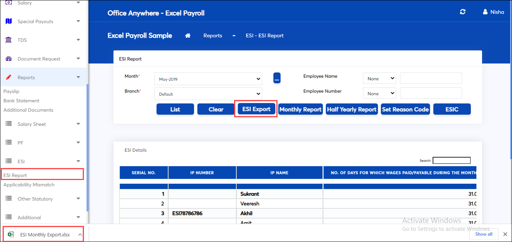Open Additional Documents in sidebar
Viewport: 512px width, 242px height.
click(x=28, y=110)
